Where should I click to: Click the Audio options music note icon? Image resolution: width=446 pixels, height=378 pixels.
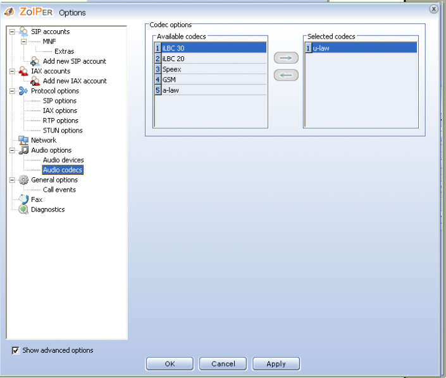click(23, 150)
